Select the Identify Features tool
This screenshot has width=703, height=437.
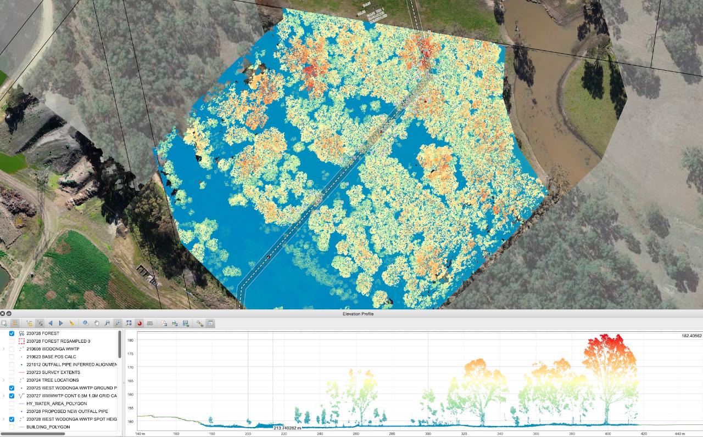(x=86, y=324)
